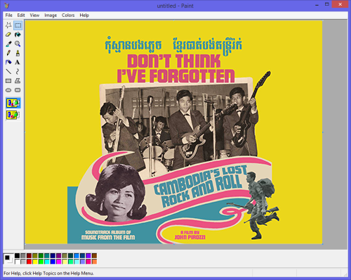Open the Edit menu

[21, 15]
